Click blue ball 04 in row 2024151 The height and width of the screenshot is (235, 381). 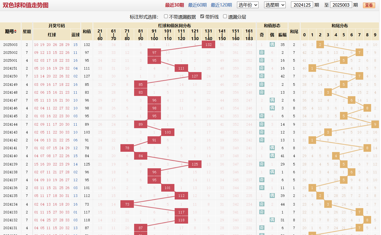76,68
